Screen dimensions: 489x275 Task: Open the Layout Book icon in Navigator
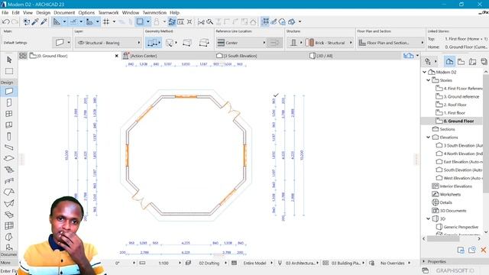[472, 62]
